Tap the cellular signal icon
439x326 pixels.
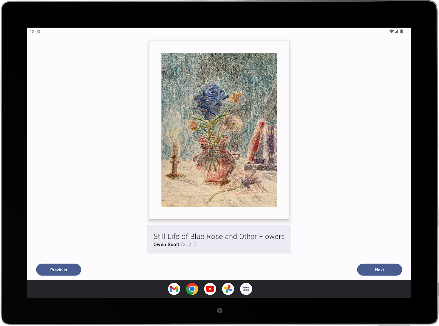tap(396, 31)
